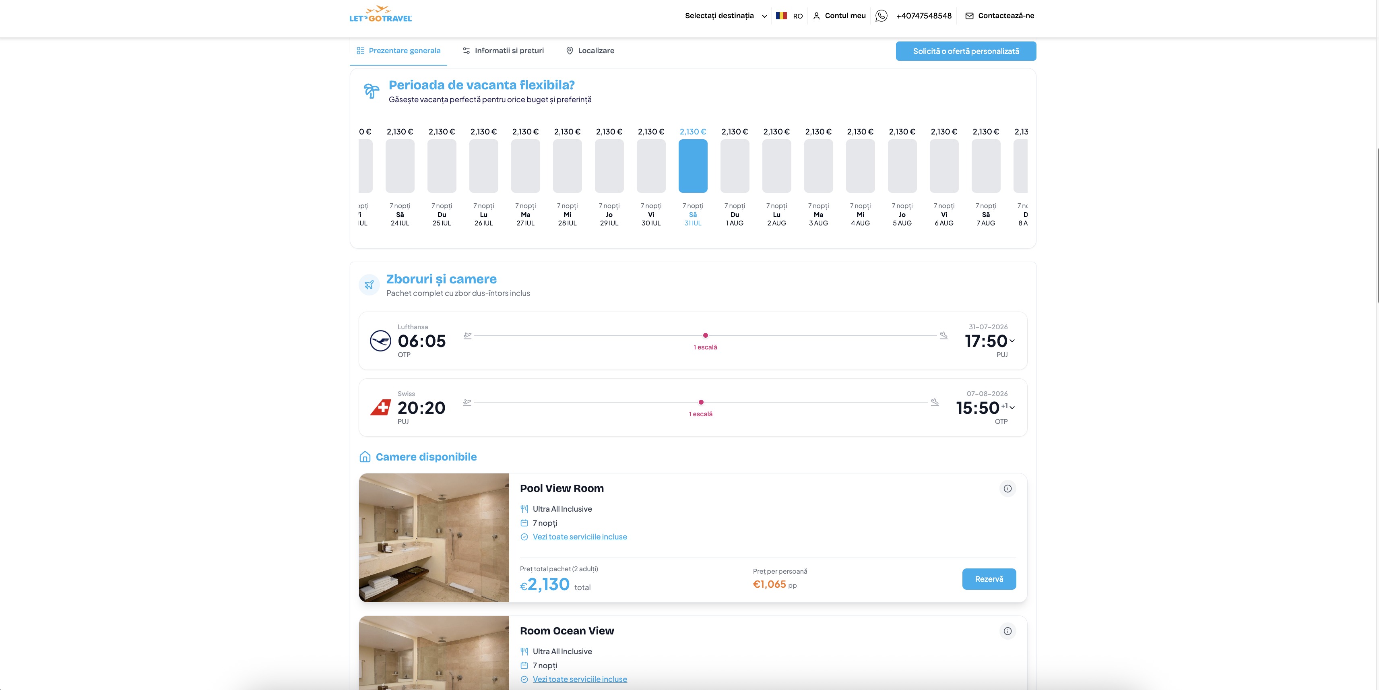Viewport: 1379px width, 690px height.
Task: Switch to Informatii si preturi tab
Action: coord(503,51)
